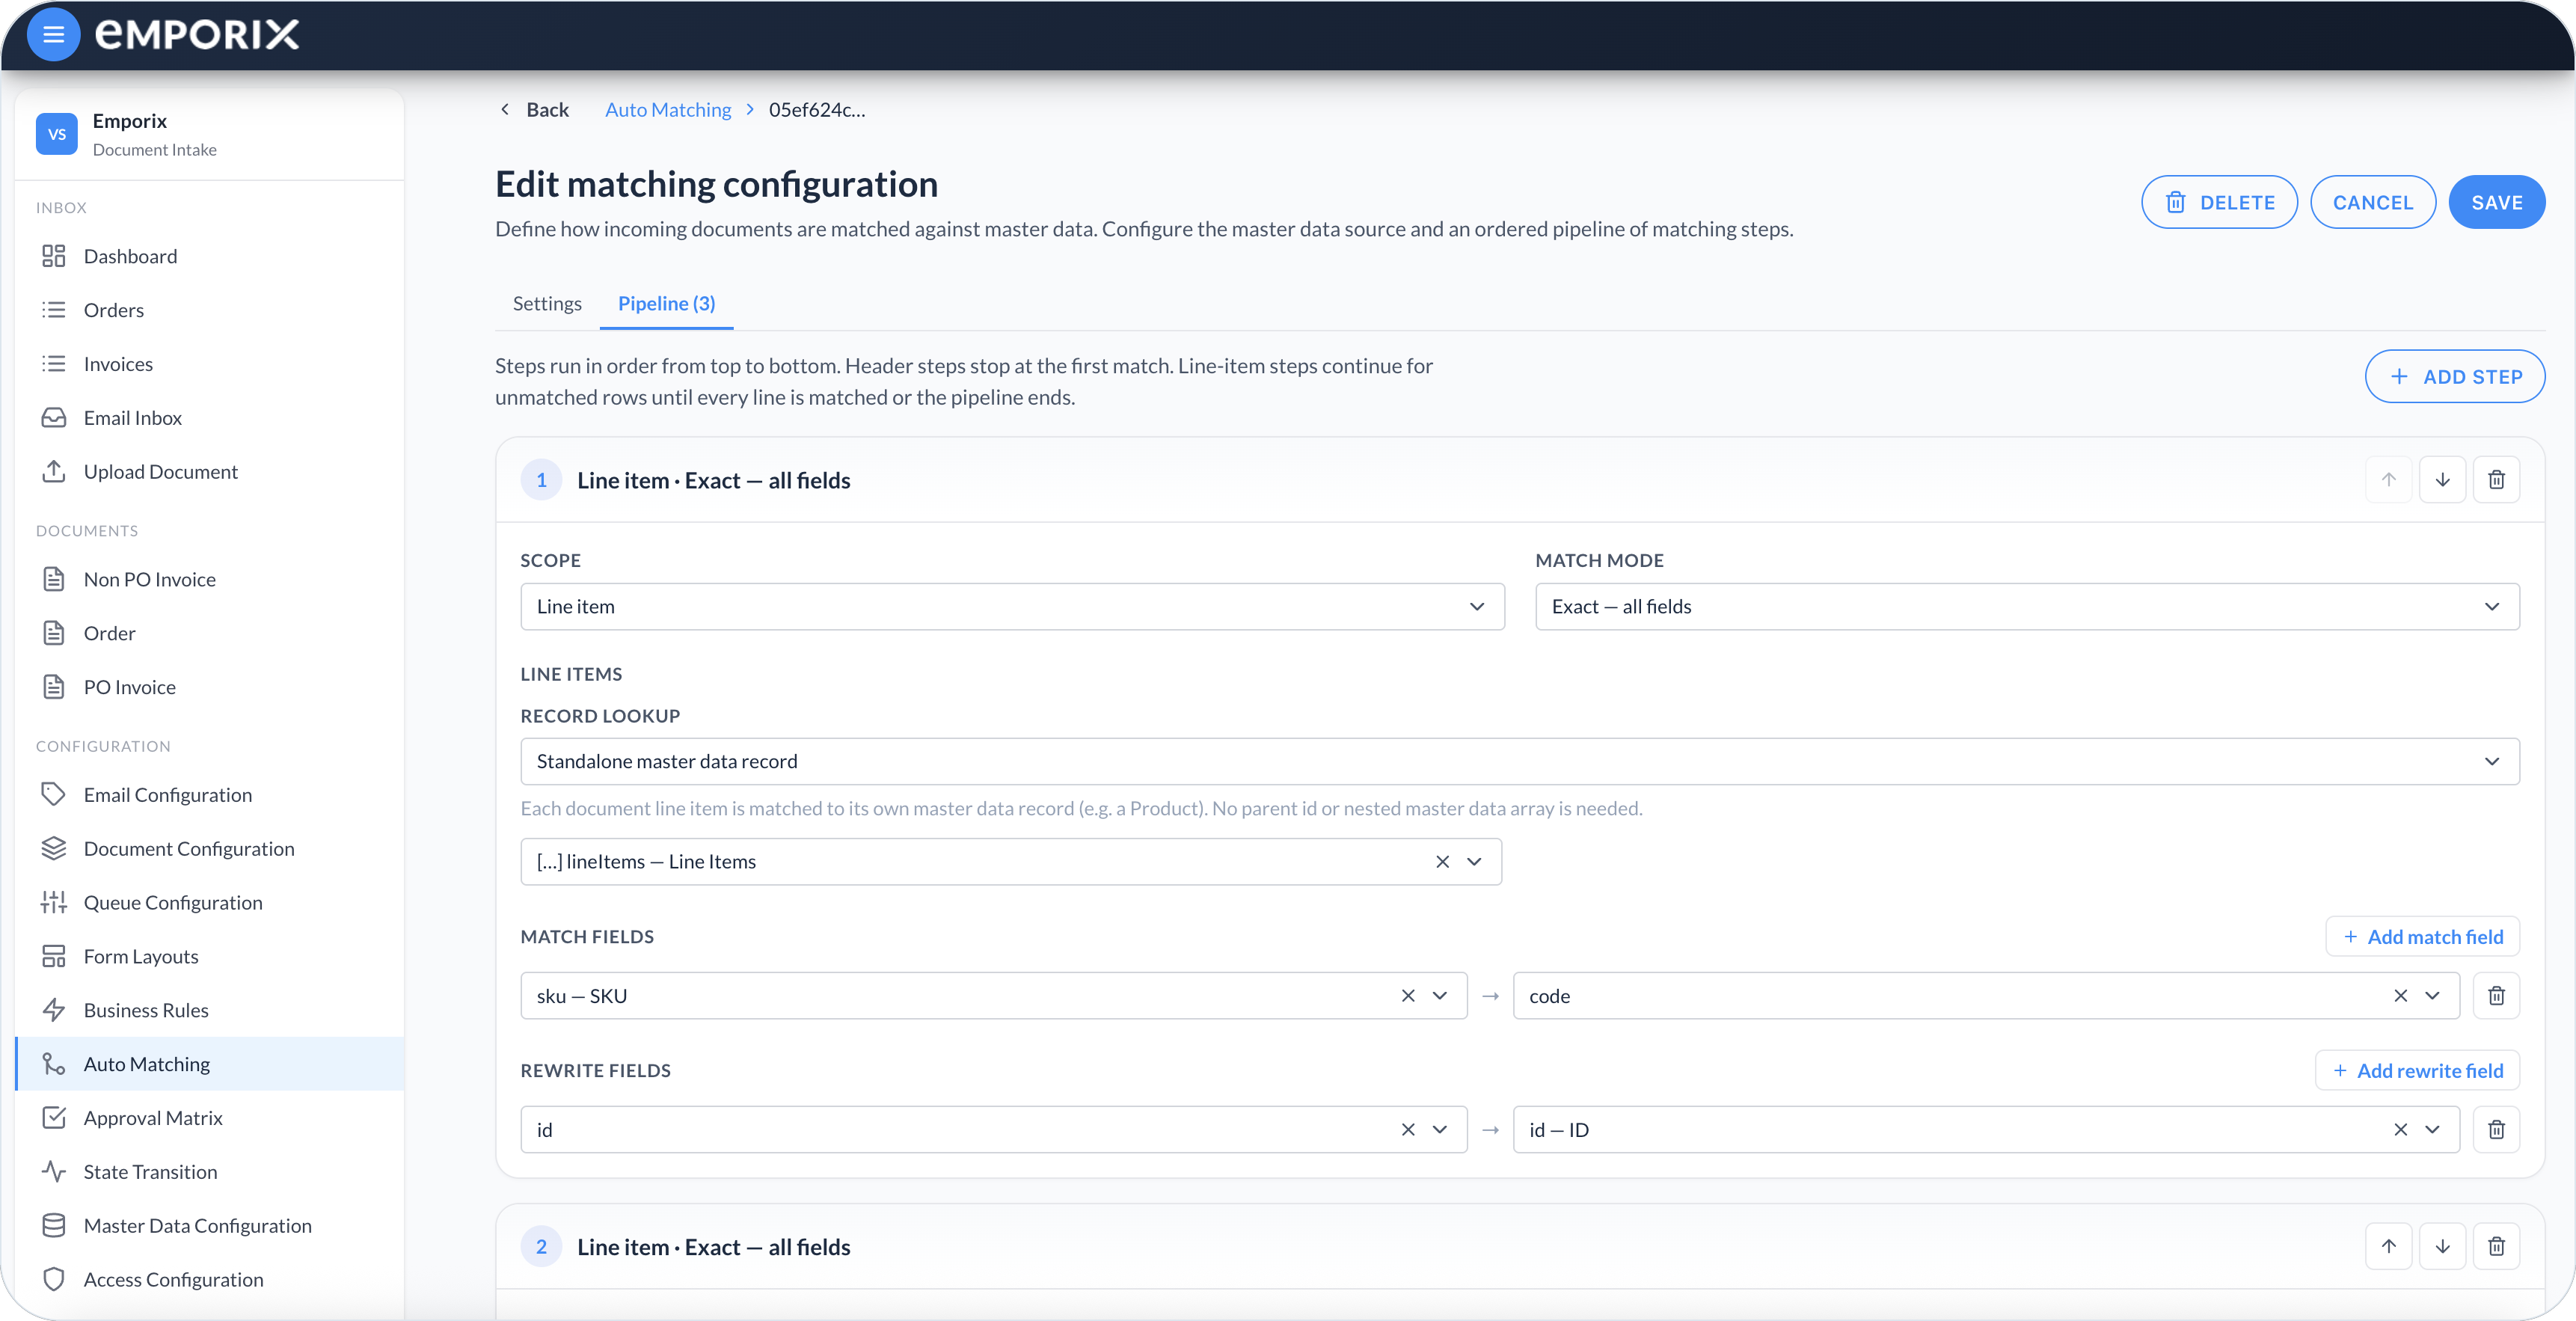
Task: Clear the sku — SKU selection
Action: 1408,996
